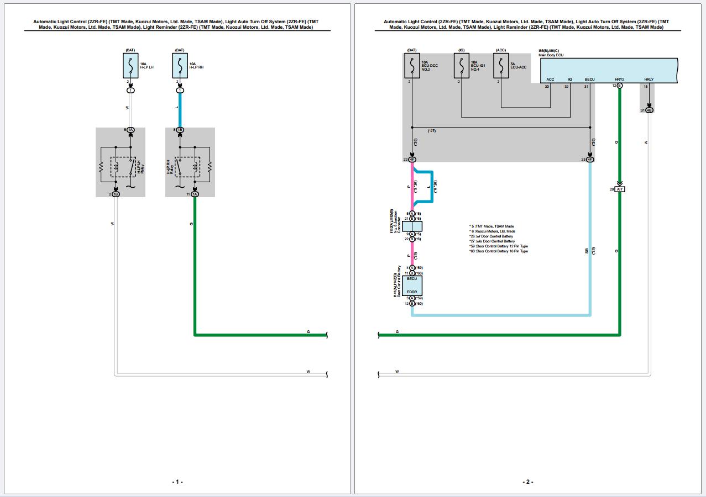
Task: Click connector circle 22 (4F)
Action: tap(412, 159)
